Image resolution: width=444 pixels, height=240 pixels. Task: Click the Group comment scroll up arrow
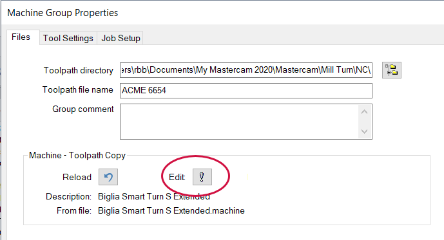pos(365,112)
